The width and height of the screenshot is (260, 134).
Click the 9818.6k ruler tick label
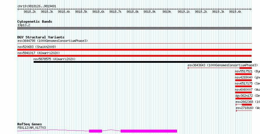[x=98, y=12]
